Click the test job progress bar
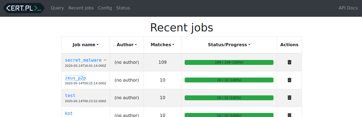362x117 pixels. click(229, 98)
